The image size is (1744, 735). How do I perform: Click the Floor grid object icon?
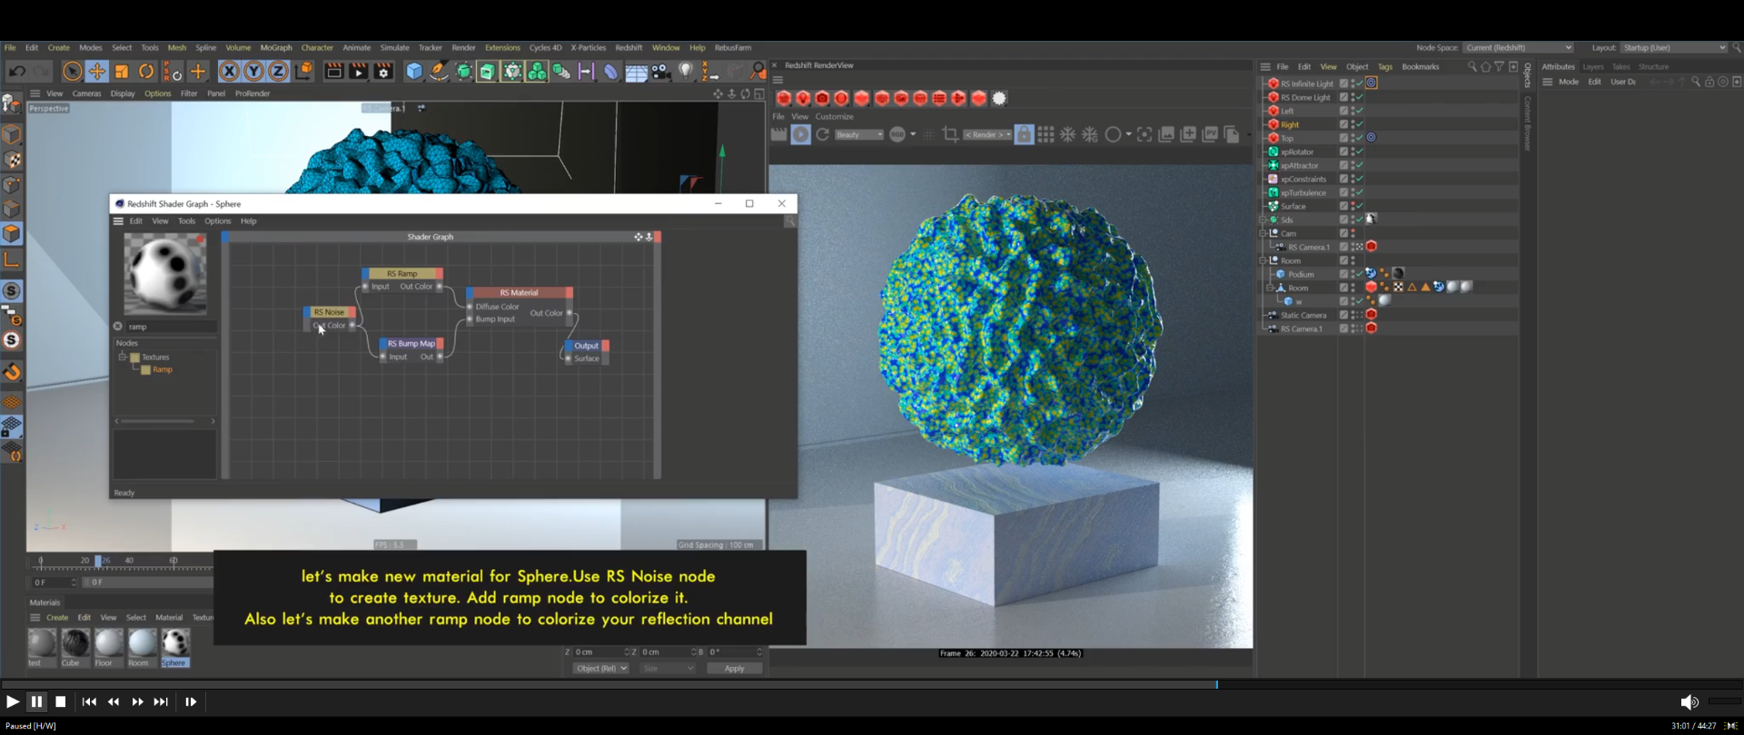[x=636, y=72]
